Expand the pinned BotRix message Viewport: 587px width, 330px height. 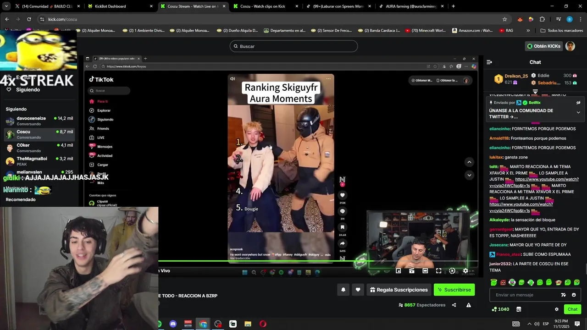(578, 112)
